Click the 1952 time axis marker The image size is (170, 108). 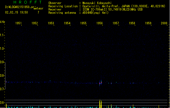(x=35, y=23)
